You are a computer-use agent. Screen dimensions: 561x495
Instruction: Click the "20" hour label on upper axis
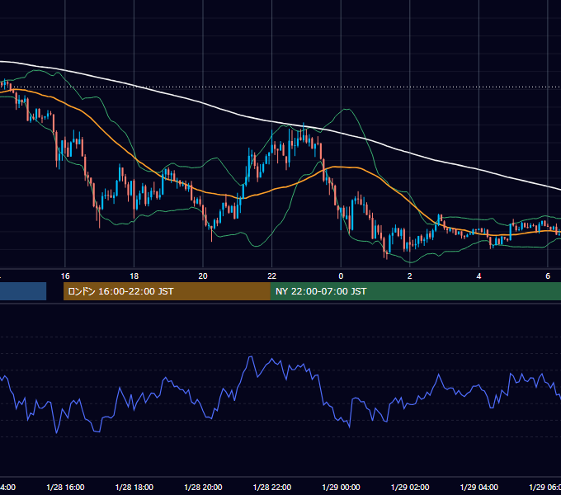tap(203, 276)
